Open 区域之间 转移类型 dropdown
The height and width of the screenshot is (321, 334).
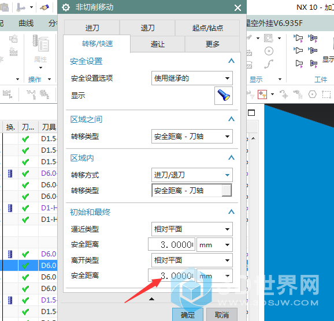[x=192, y=136]
